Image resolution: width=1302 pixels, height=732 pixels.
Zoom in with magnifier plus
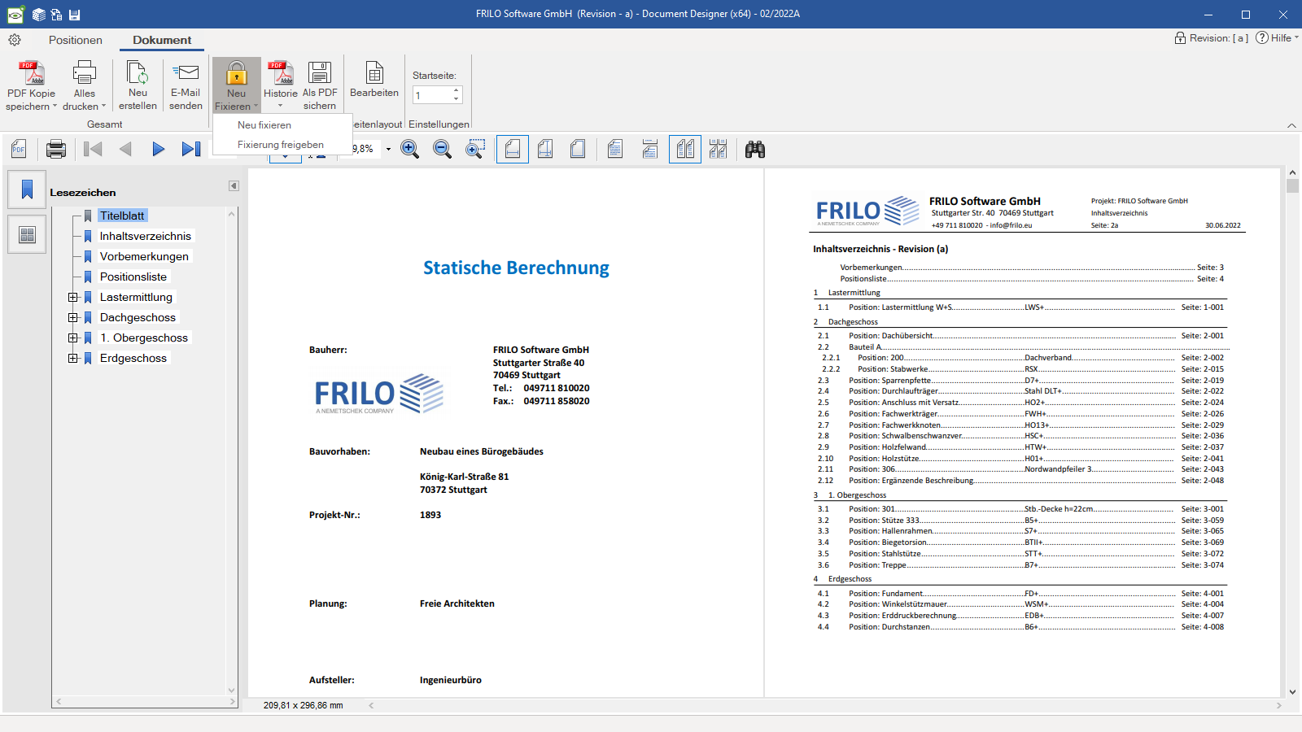pos(410,149)
